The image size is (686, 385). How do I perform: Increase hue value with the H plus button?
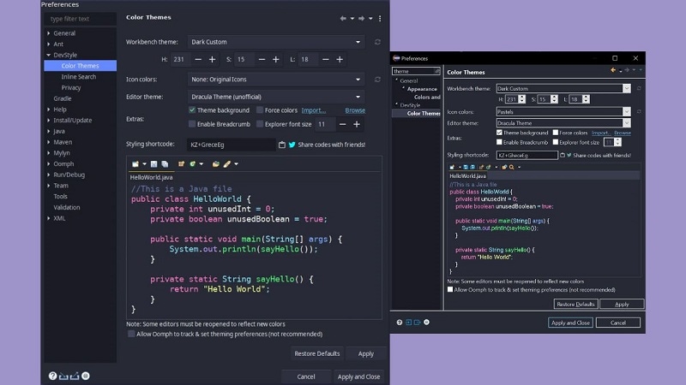212,59
